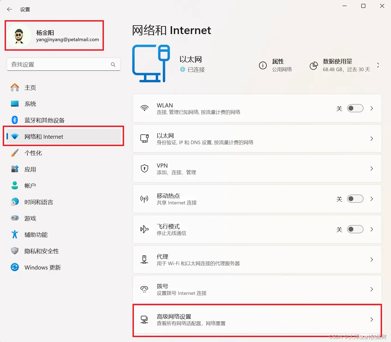This screenshot has height=342, width=391.
Task: Click the yangjinyang@petalmail.com account email
Action: 68,40
